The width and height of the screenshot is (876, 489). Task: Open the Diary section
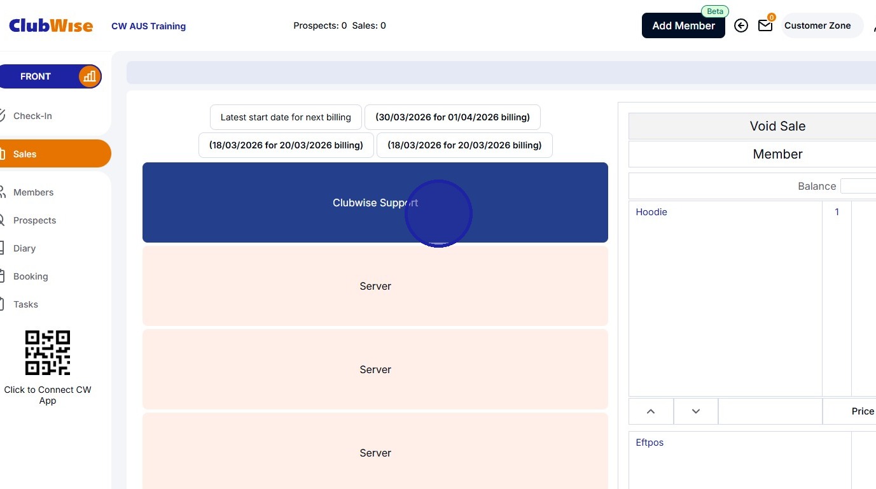pyautogui.click(x=24, y=248)
